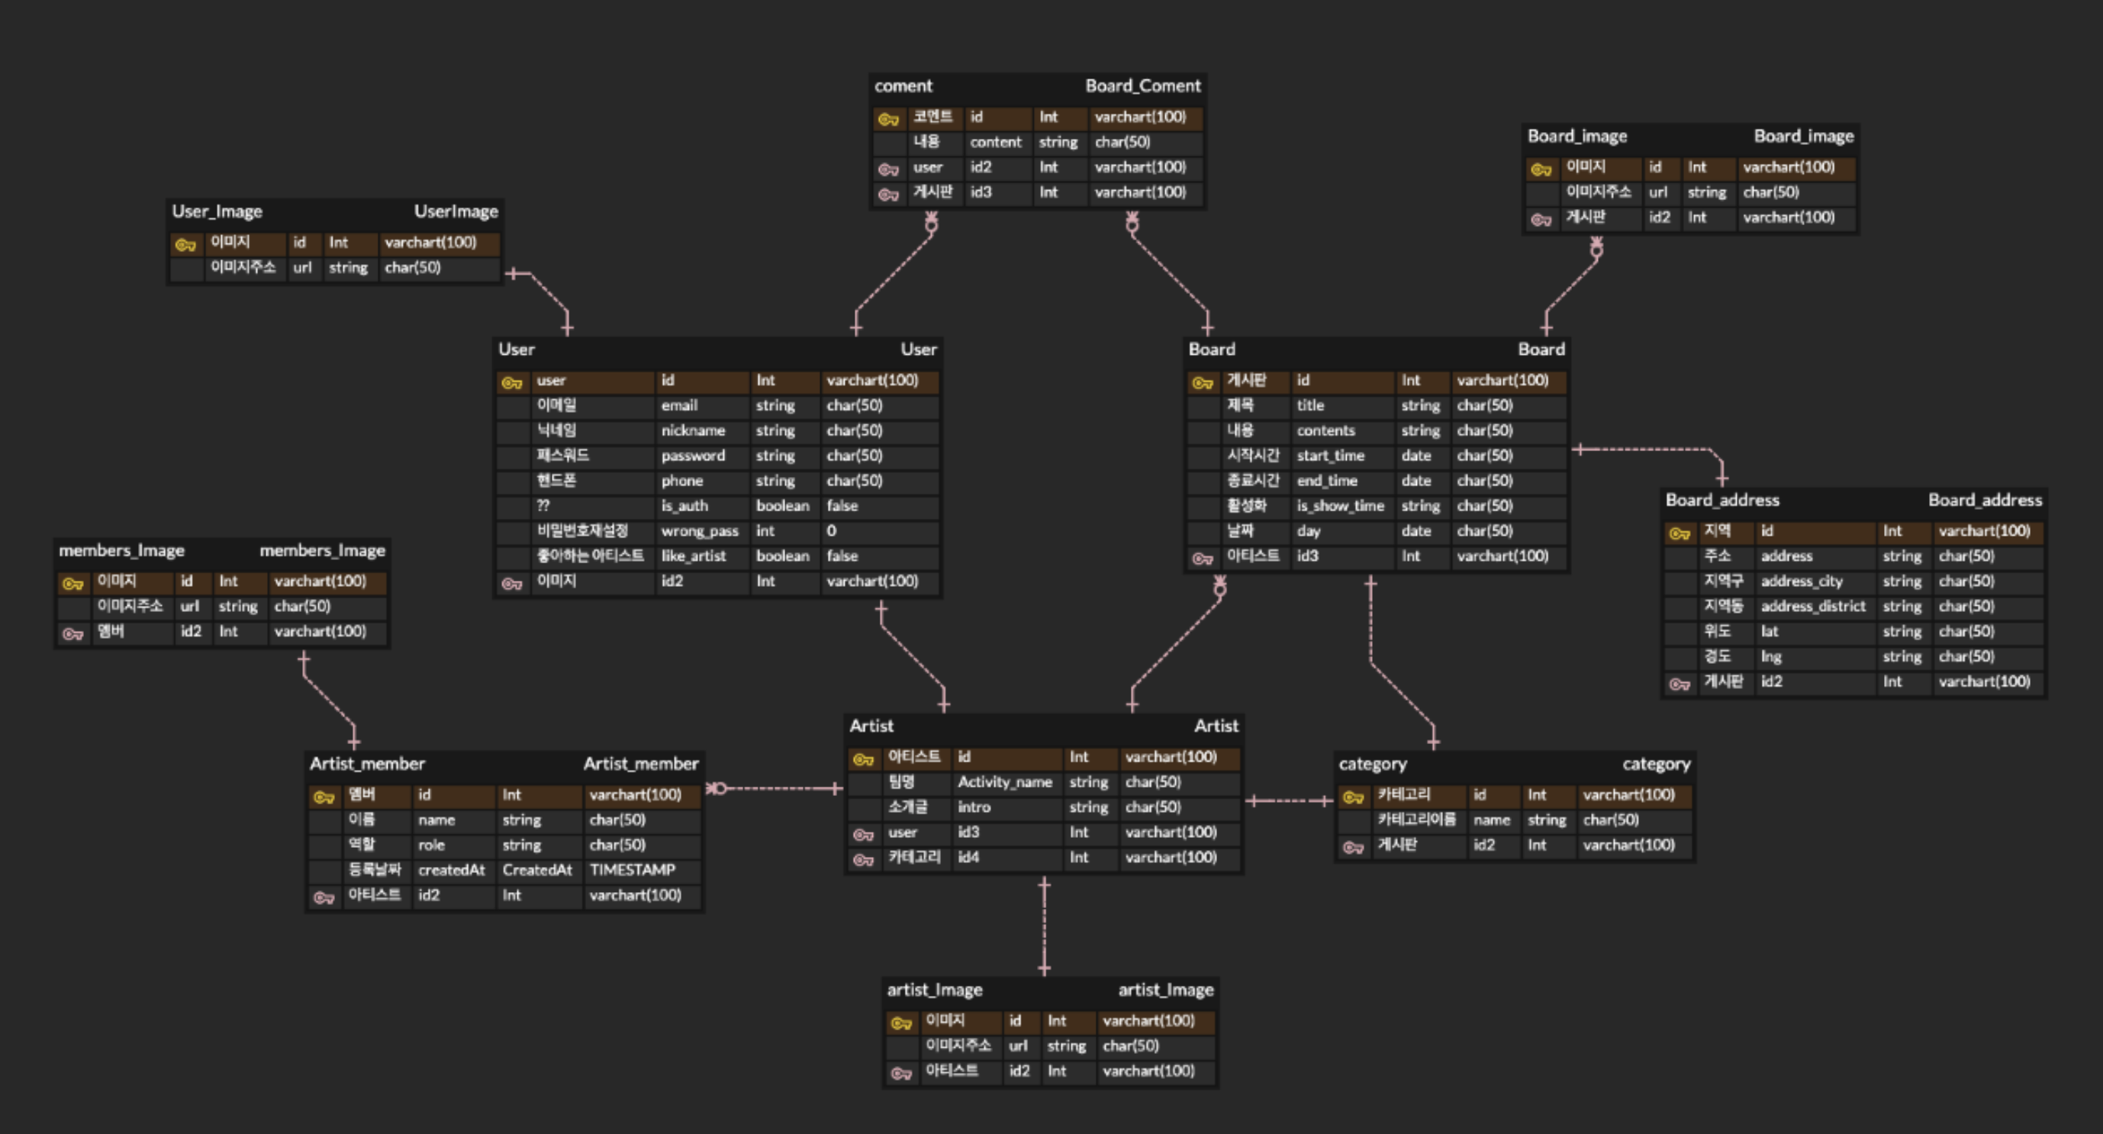2103x1134 pixels.
Task: Select the User table title
Action: coord(516,350)
